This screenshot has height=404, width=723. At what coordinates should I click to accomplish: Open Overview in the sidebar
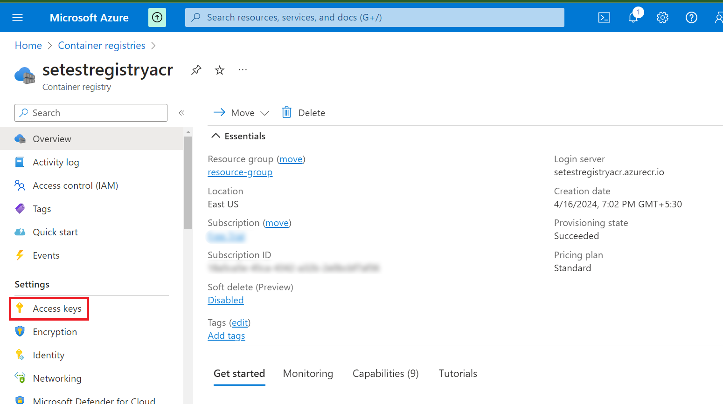pos(91,139)
